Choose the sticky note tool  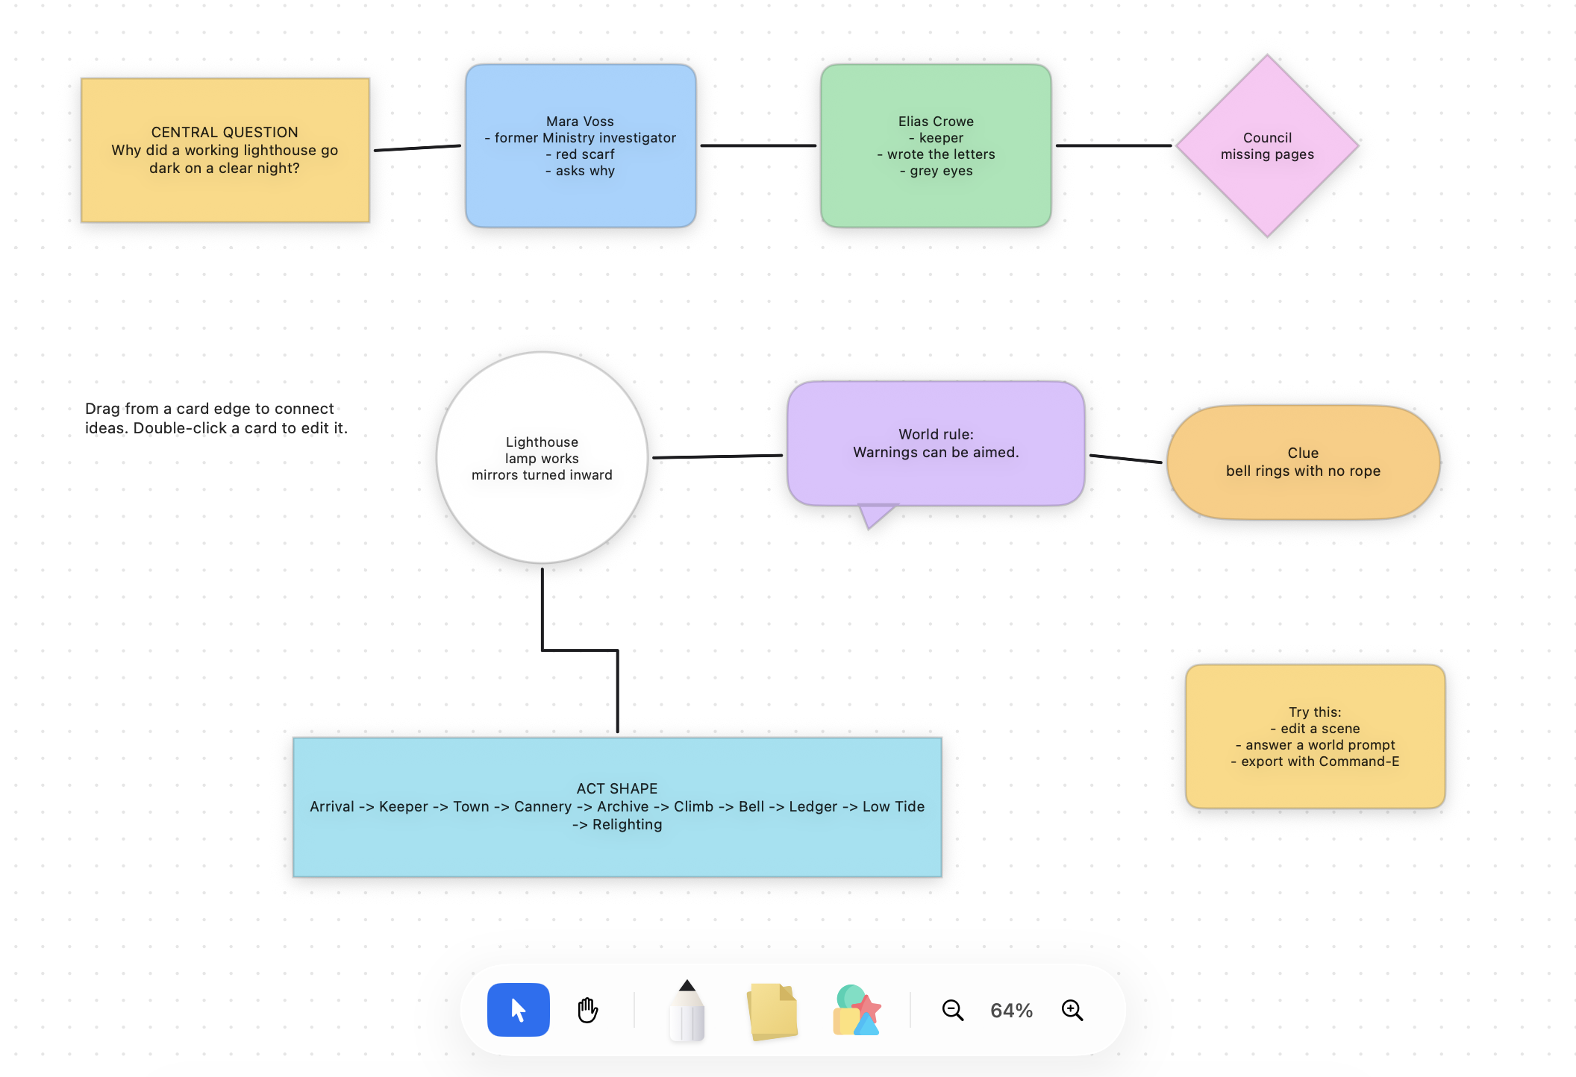772,1011
